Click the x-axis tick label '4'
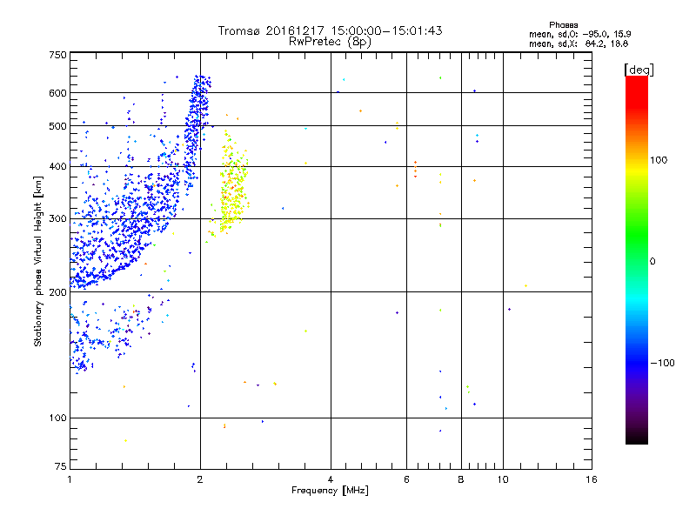 (x=331, y=479)
